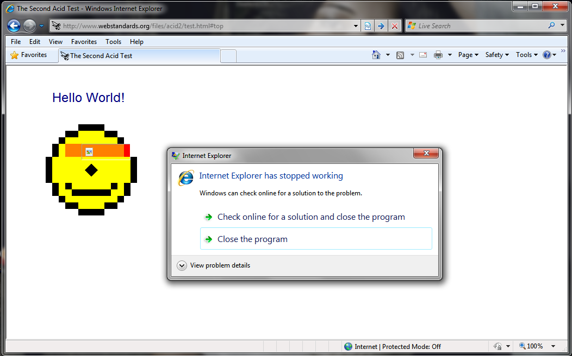572x356 pixels.
Task: Open the Tools command bar menu
Action: [527, 55]
